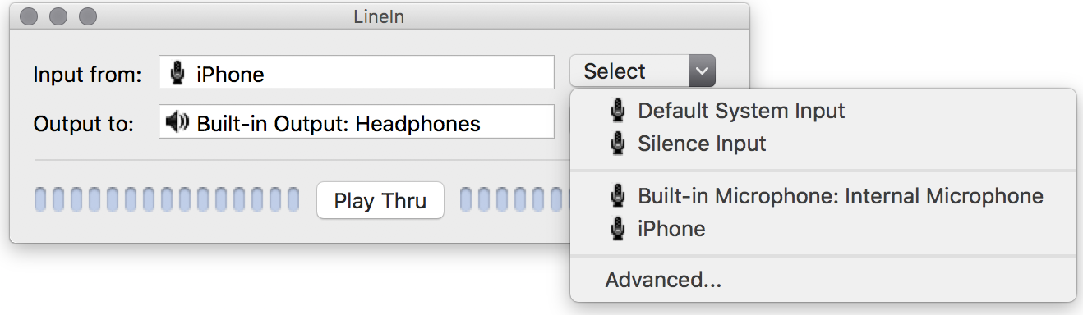Viewport: 1083px width, 315px height.
Task: Click speaker icon in Output to field
Action: click(x=177, y=123)
